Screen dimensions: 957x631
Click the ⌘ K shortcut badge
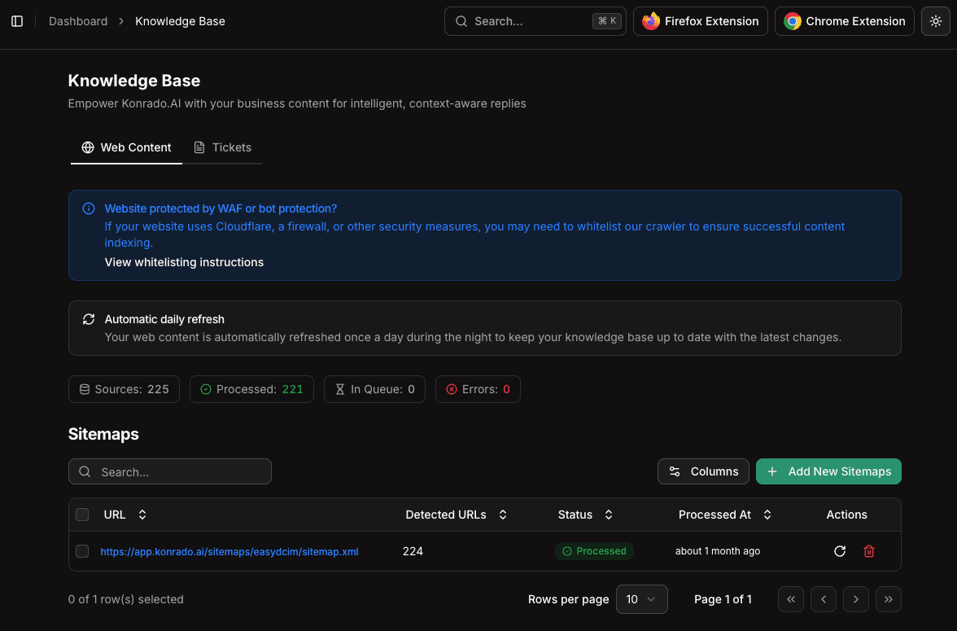(607, 21)
